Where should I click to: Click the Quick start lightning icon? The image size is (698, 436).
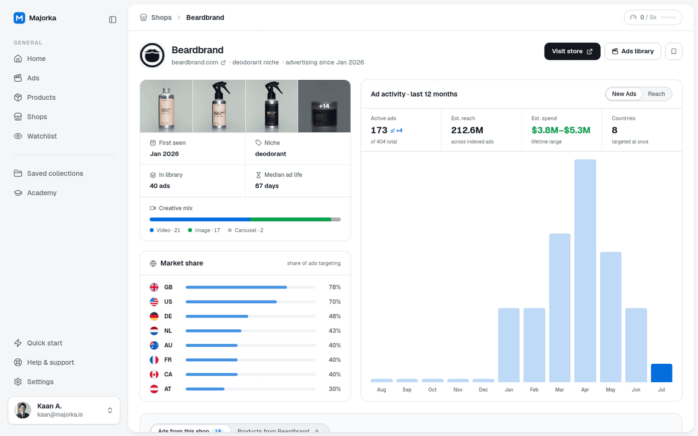(18, 343)
